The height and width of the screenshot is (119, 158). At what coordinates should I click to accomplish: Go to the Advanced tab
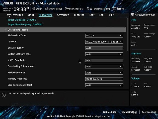tap(63, 15)
